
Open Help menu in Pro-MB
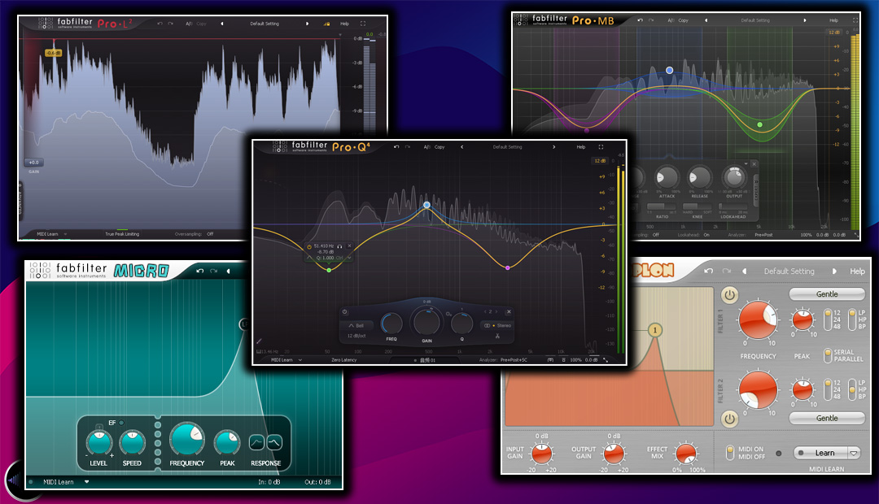[x=833, y=20]
